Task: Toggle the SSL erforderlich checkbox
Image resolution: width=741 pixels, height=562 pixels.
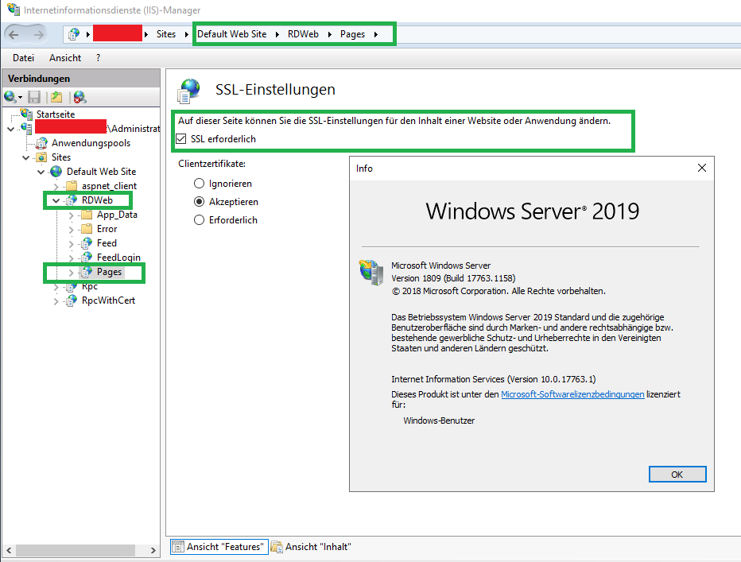Action: 181,139
